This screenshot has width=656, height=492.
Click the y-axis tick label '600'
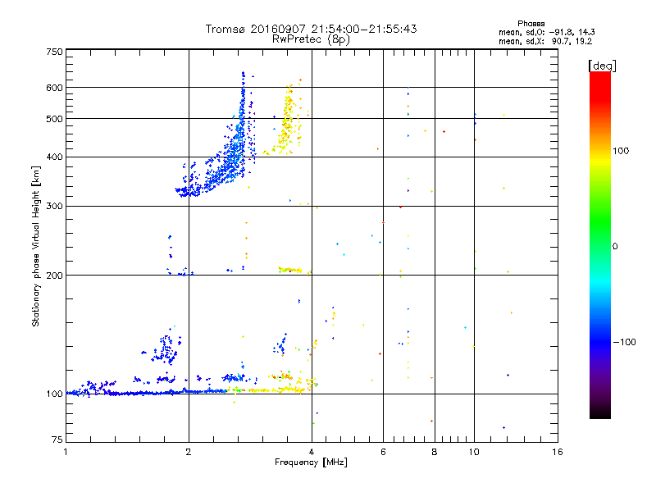(54, 88)
